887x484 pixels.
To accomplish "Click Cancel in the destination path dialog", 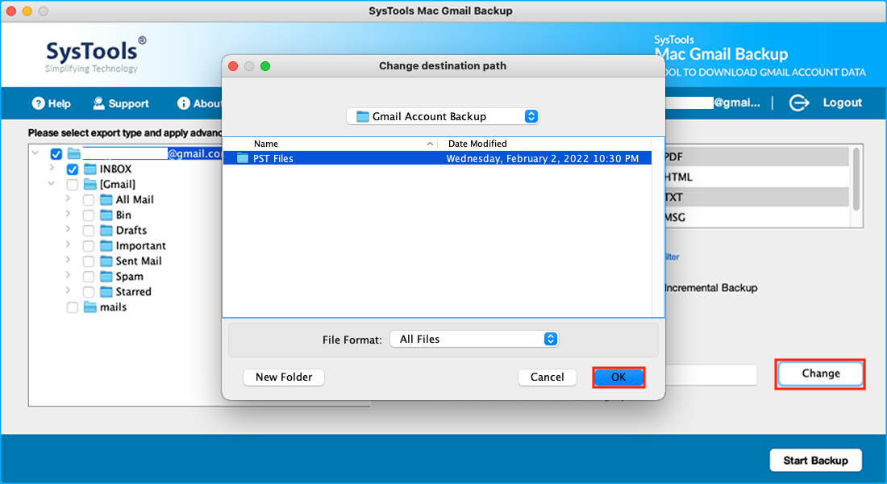I will (547, 377).
